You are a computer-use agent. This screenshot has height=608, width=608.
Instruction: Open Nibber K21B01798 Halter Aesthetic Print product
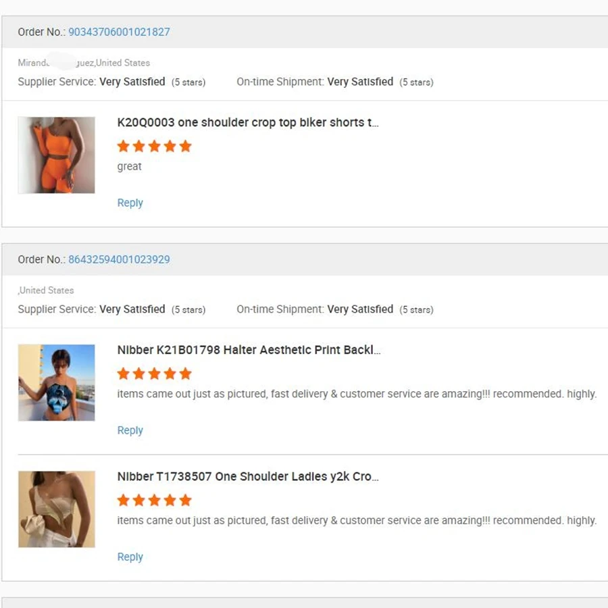pyautogui.click(x=249, y=350)
